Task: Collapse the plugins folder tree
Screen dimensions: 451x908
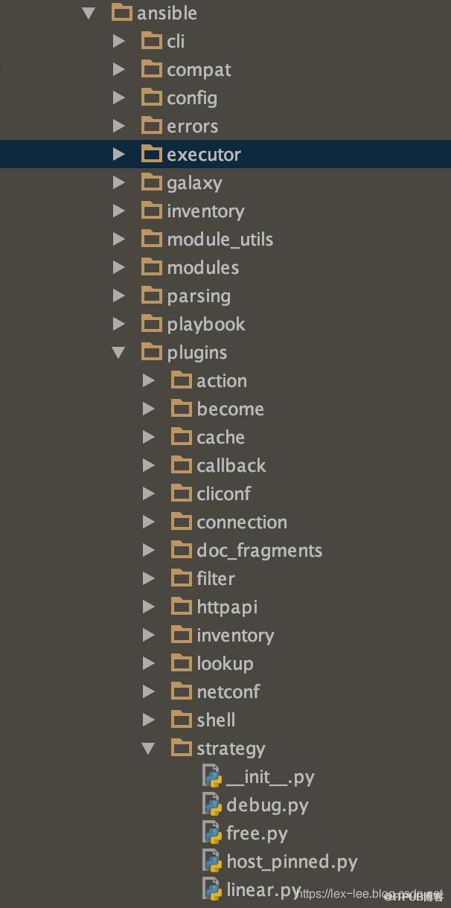Action: (119, 352)
